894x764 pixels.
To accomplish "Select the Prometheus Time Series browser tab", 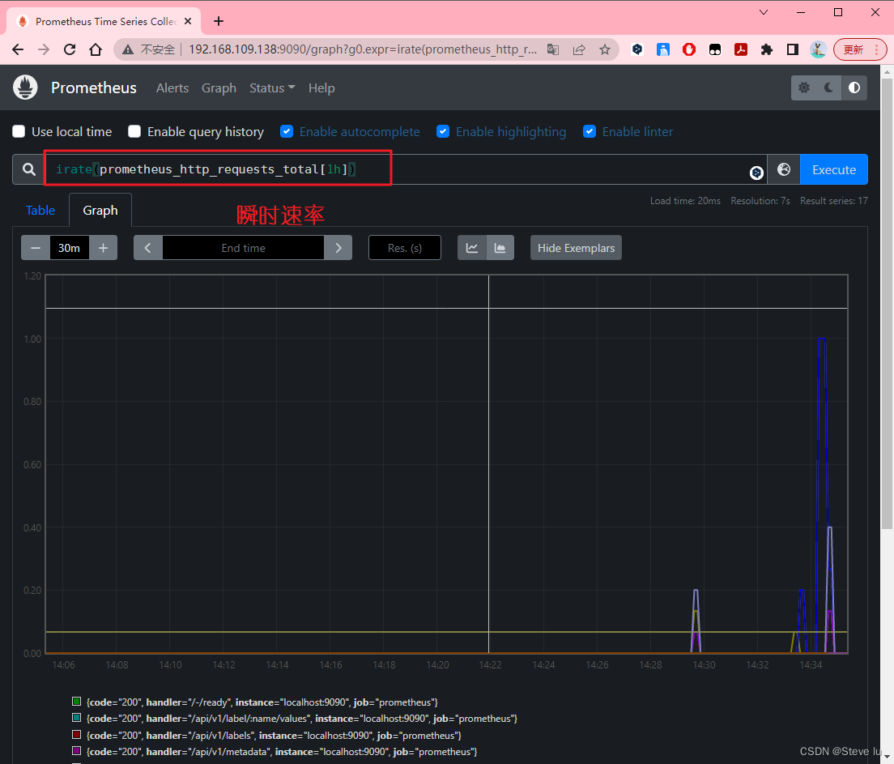I will [103, 21].
